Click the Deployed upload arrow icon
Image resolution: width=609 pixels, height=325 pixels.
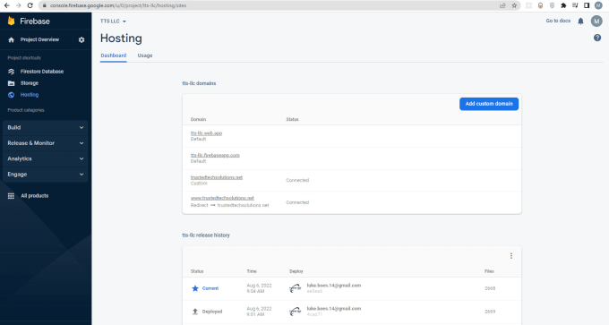coord(195,312)
